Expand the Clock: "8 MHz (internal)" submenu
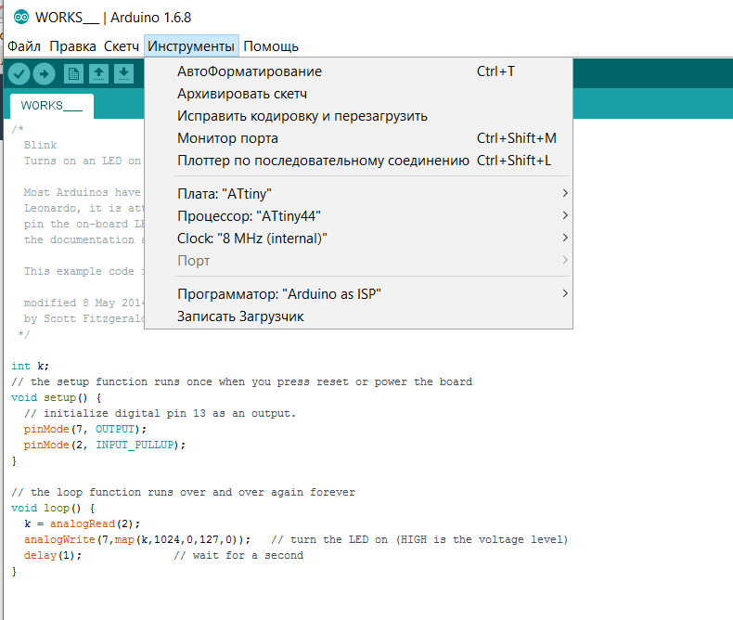Image resolution: width=733 pixels, height=620 pixels. coord(358,239)
